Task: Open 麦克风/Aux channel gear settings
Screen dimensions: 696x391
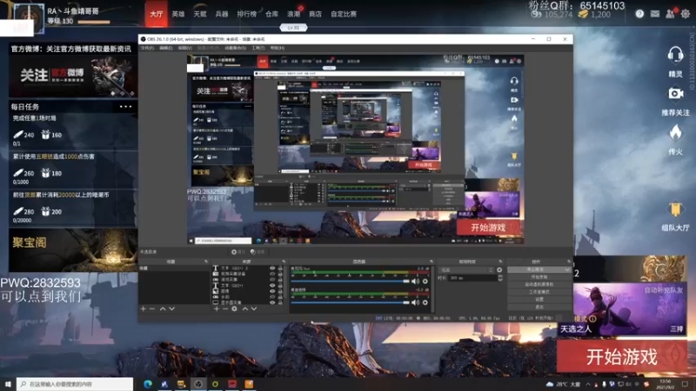Action: [425, 281]
